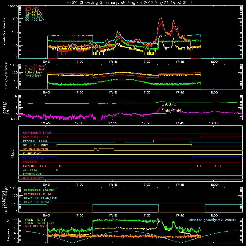Viewport: 246px width, 246px height.
Task: Select the 50-100 keV legend label
Action: [x=35, y=20]
